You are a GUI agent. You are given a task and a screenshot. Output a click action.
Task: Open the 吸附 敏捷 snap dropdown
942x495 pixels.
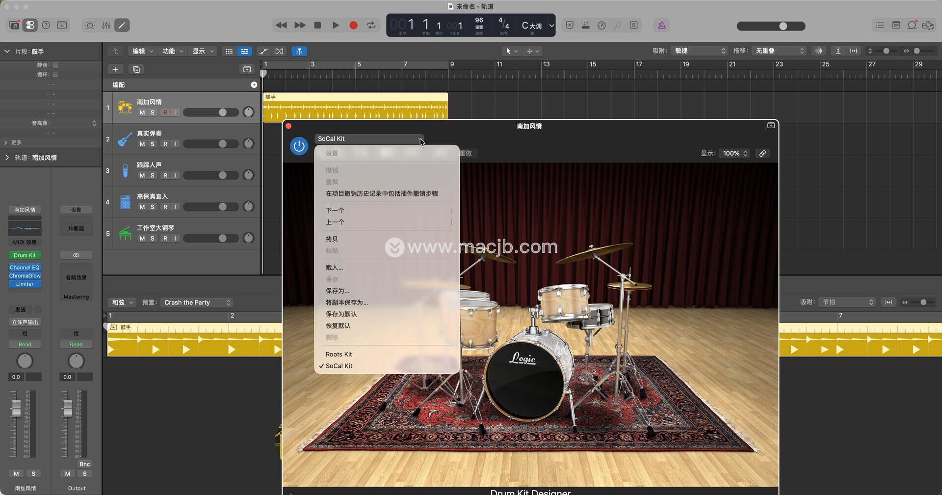pyautogui.click(x=699, y=51)
